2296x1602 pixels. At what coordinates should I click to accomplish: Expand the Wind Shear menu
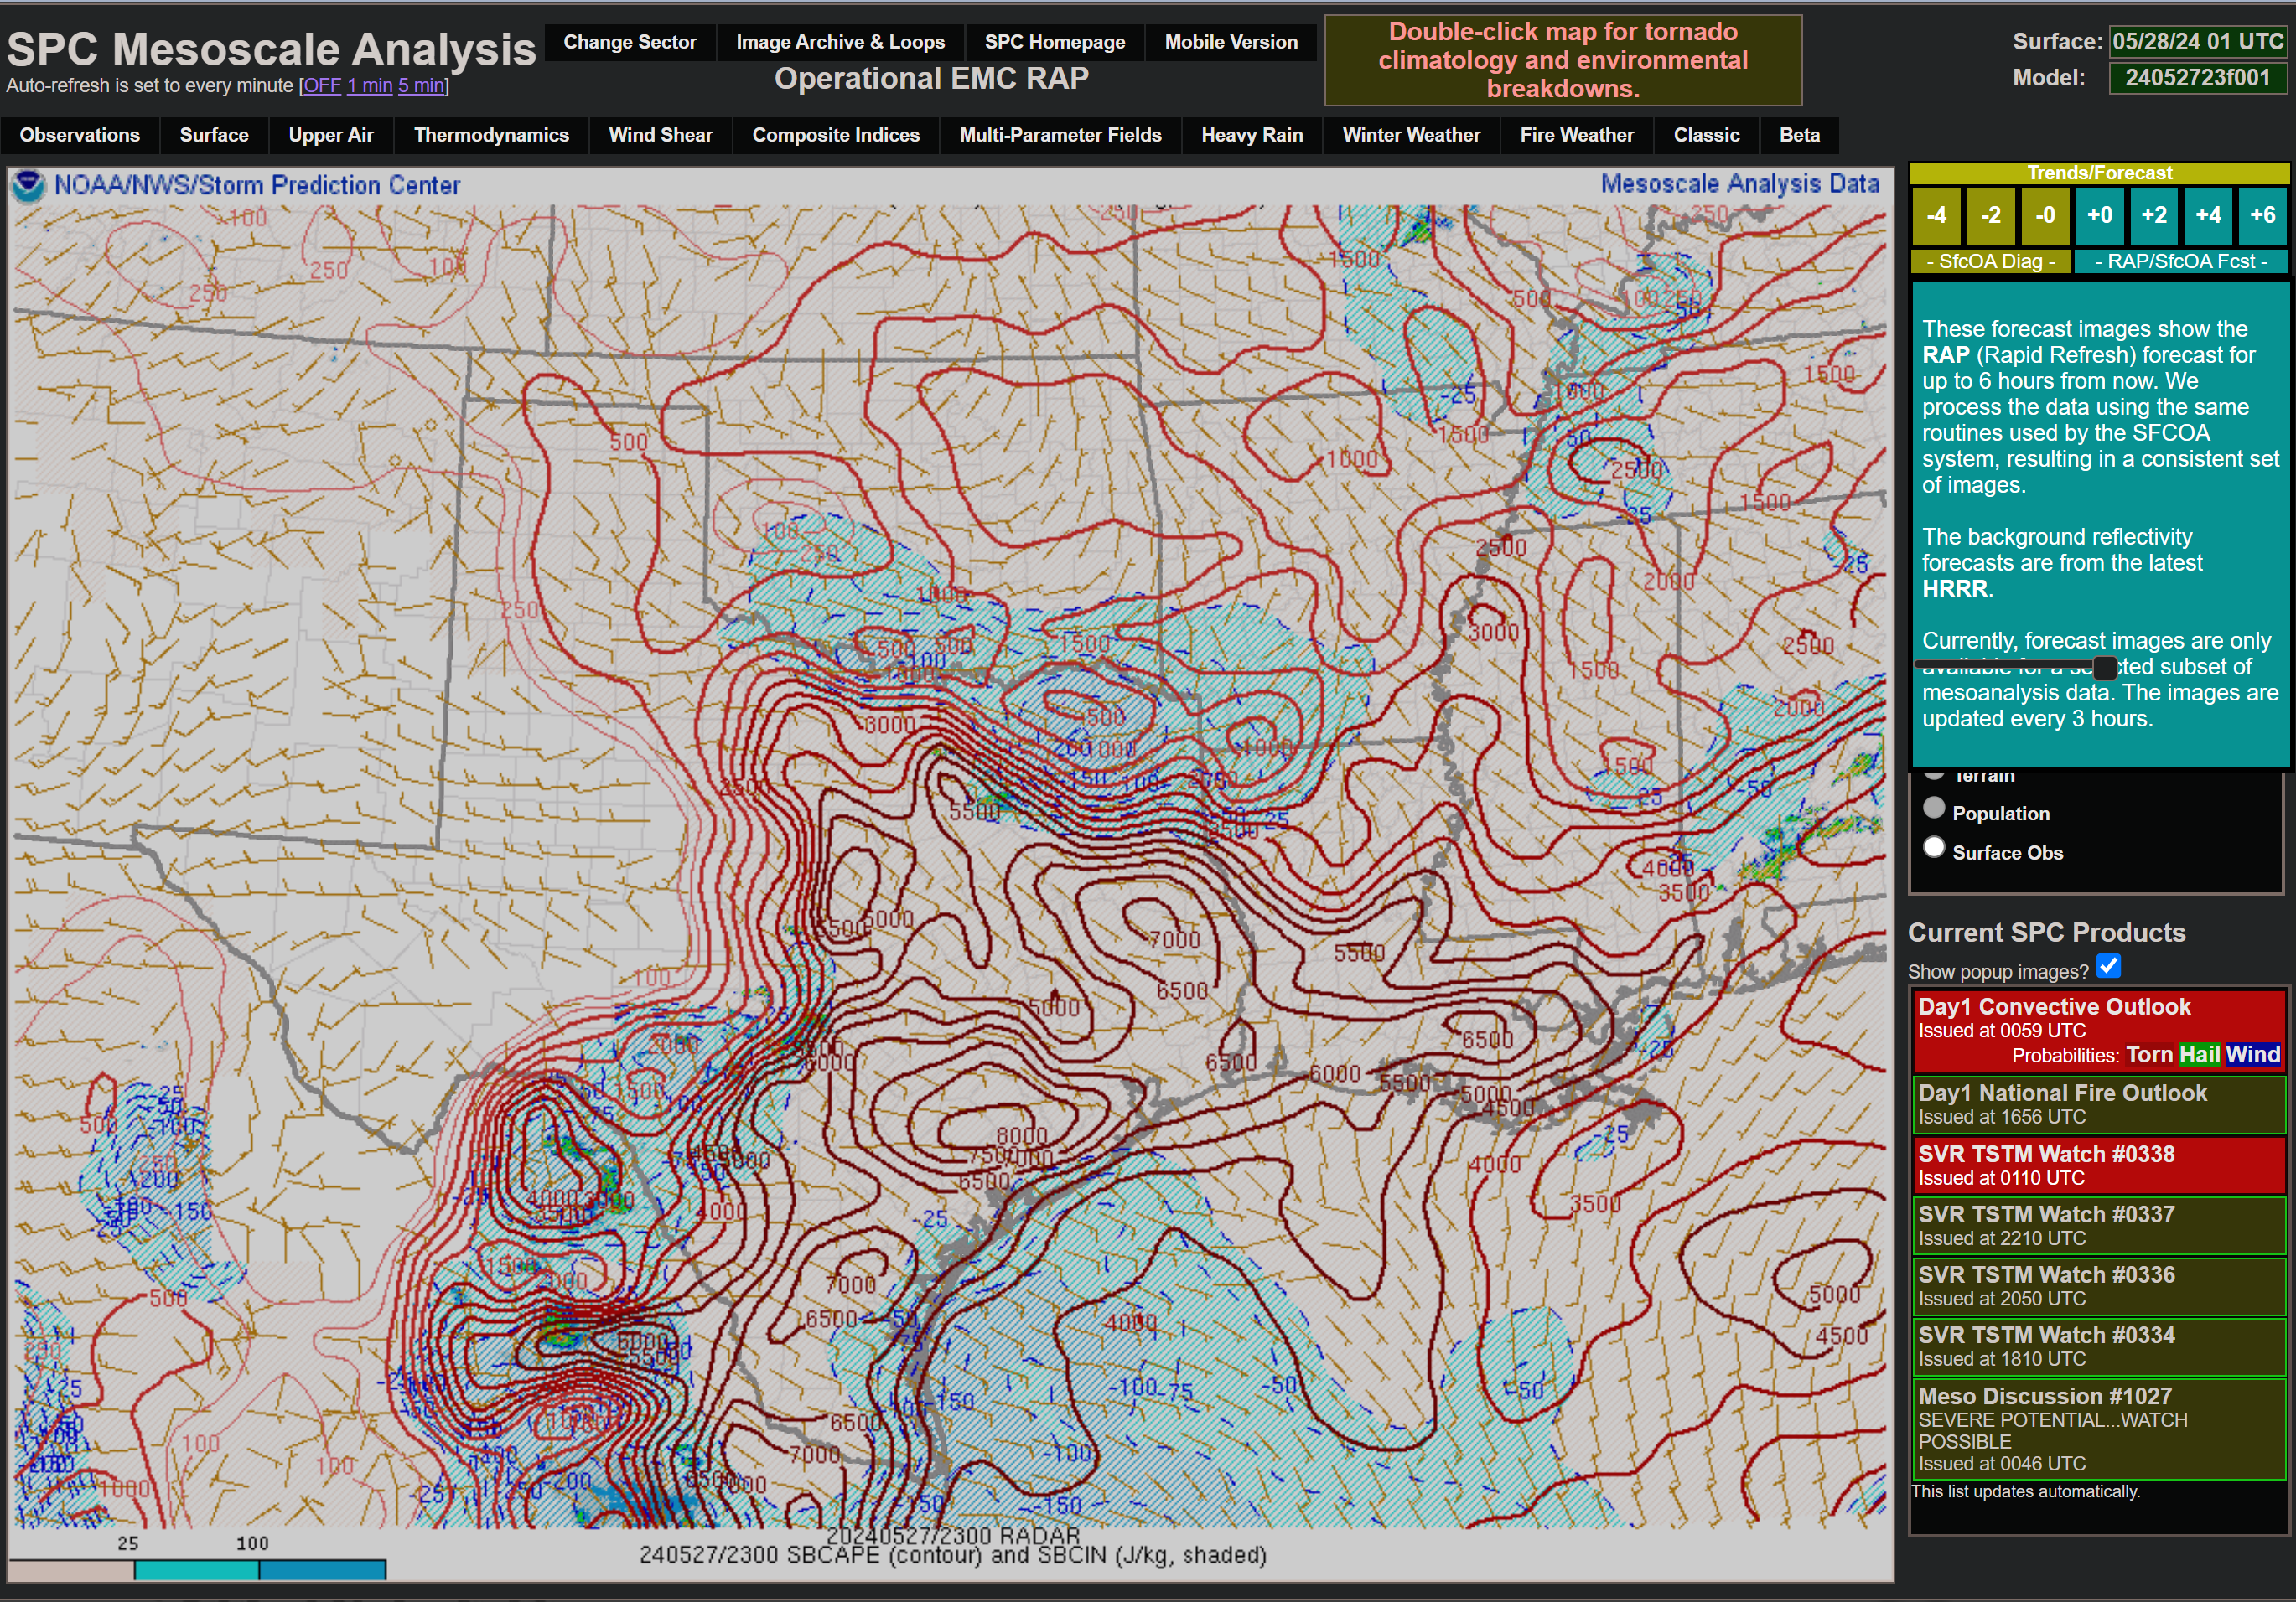660,135
